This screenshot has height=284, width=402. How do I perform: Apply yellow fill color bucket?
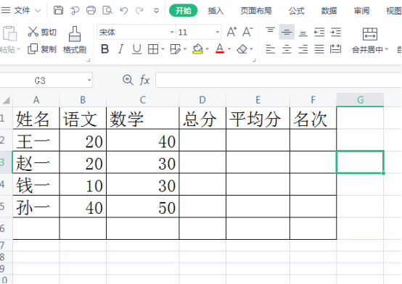(197, 49)
